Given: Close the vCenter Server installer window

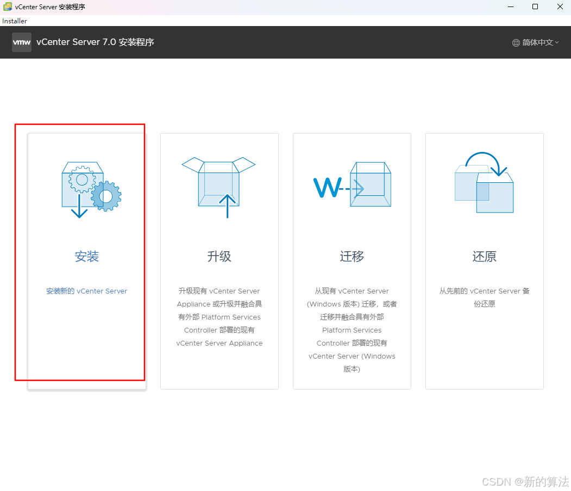Looking at the screenshot, I should (560, 7).
